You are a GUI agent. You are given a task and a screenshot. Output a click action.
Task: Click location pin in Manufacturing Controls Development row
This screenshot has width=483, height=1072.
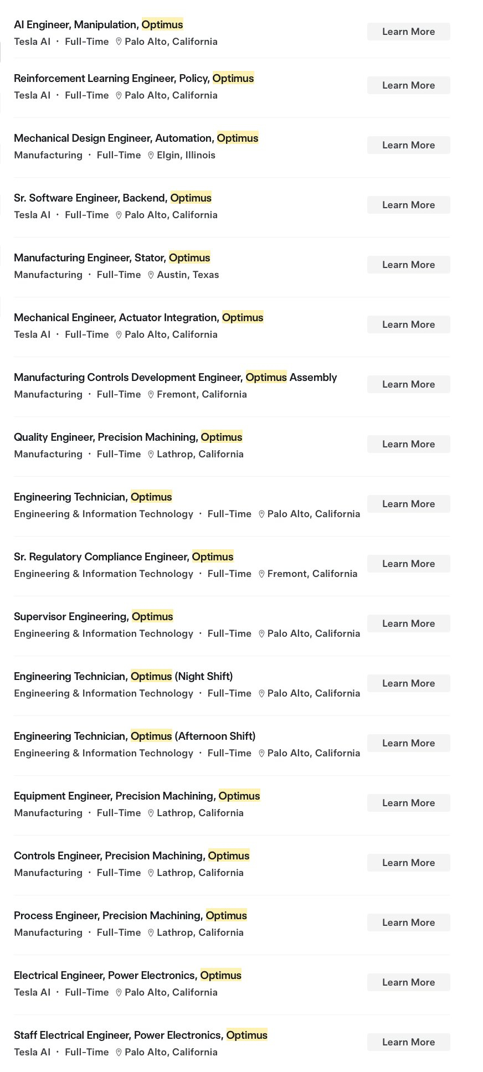tap(151, 394)
